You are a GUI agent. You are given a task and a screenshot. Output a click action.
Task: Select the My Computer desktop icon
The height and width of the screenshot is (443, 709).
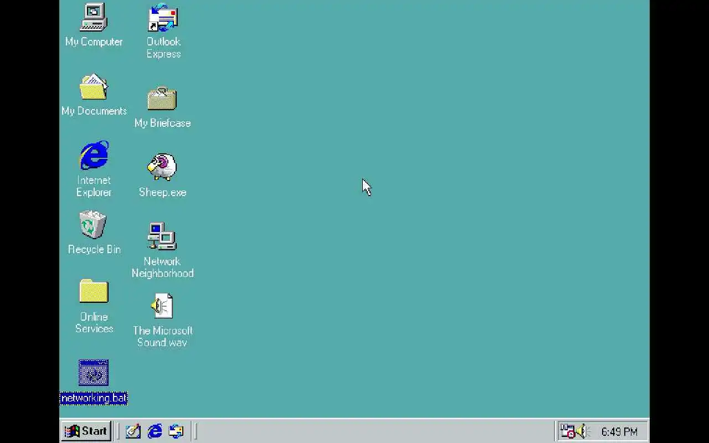click(94, 18)
